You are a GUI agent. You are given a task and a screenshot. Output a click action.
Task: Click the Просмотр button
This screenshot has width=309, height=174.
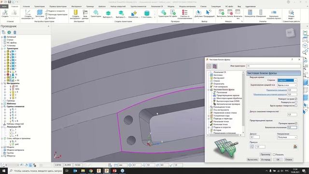pyautogui.click(x=265, y=155)
